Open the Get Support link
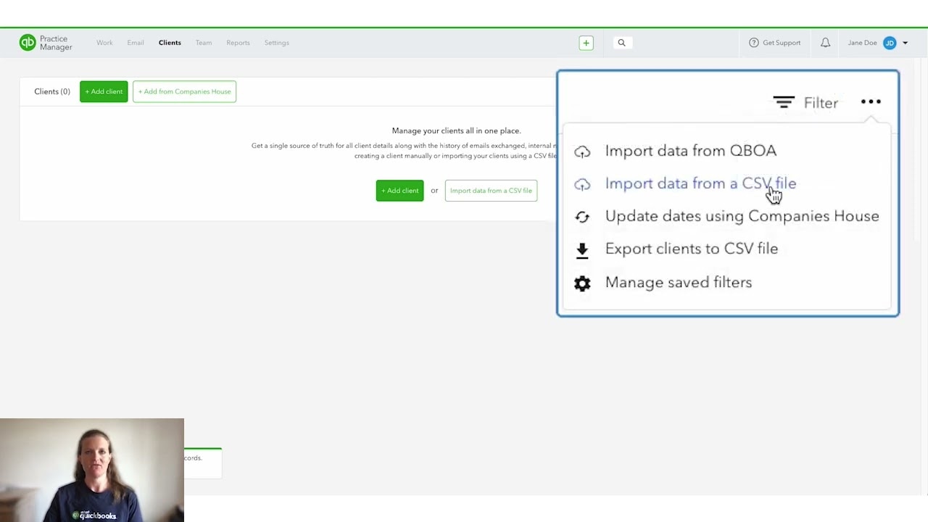The image size is (928, 522). (782, 43)
